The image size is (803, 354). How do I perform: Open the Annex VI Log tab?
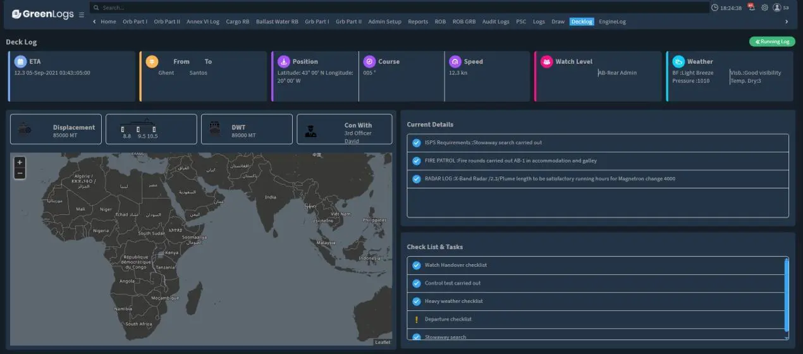pyautogui.click(x=203, y=21)
